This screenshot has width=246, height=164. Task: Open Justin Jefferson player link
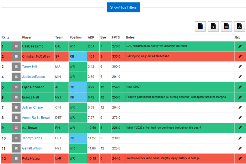point(33,77)
